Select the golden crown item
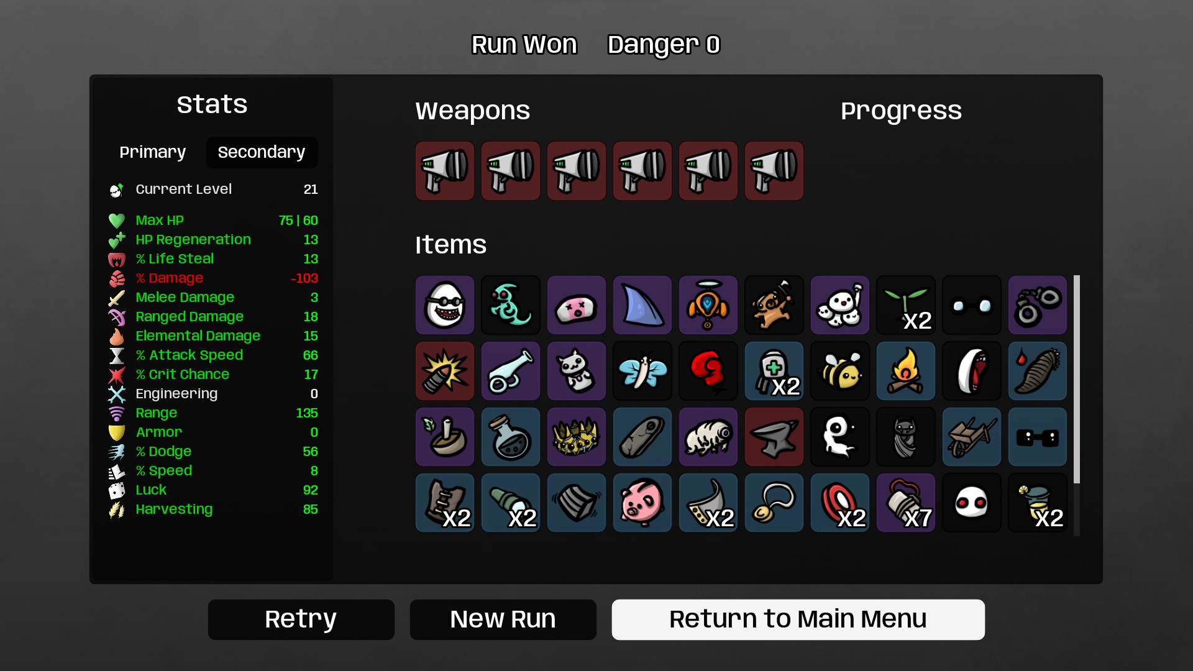1193x671 pixels. [577, 437]
